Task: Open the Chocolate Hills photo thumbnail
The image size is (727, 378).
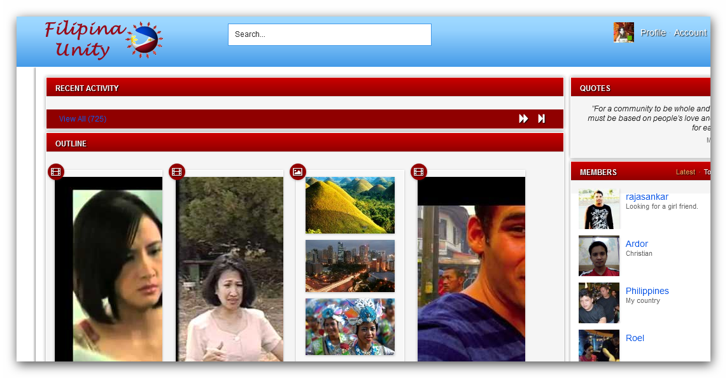Action: [349, 205]
